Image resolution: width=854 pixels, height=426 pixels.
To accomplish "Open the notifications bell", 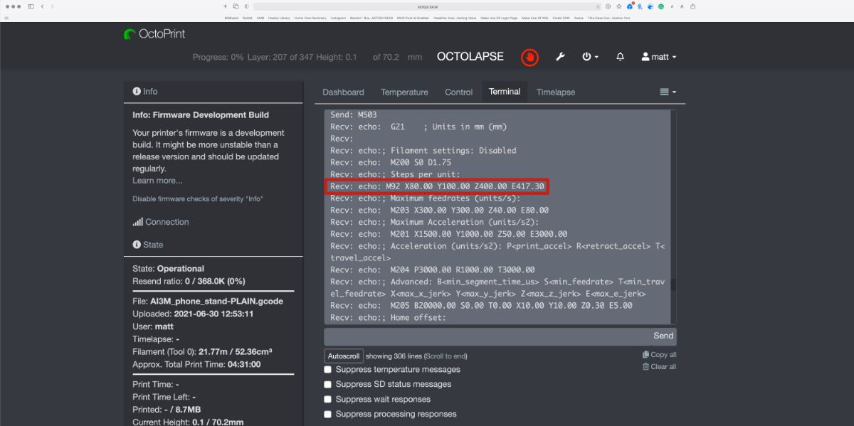I will click(620, 57).
